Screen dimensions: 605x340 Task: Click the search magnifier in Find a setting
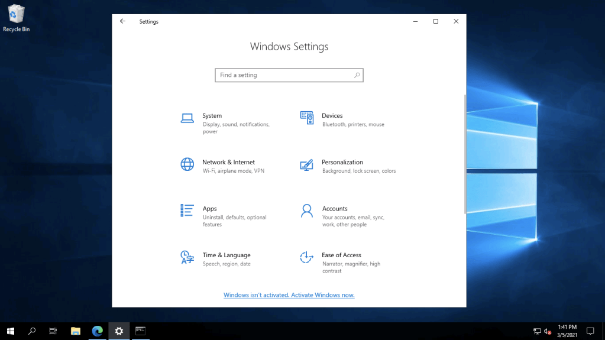[357, 75]
